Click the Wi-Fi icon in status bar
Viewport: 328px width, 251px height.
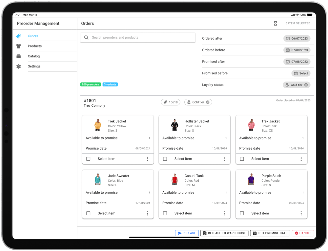[297, 15]
